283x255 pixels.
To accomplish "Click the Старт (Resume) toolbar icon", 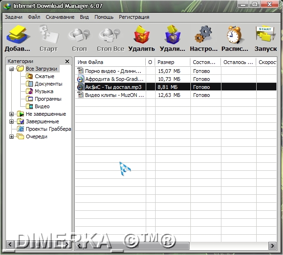I will (x=48, y=36).
